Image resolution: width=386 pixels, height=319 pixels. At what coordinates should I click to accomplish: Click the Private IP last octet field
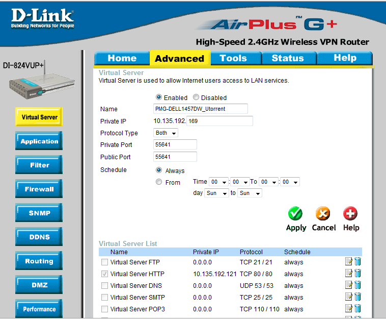pos(219,121)
